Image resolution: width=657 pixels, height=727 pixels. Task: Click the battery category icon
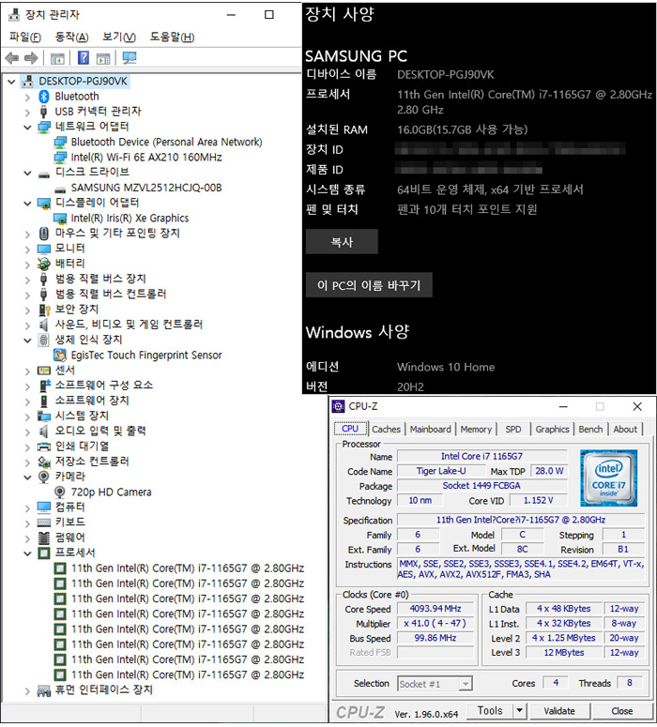pyautogui.click(x=43, y=264)
